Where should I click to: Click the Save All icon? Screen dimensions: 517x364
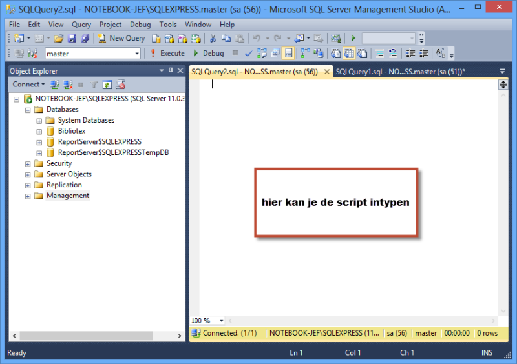point(85,39)
